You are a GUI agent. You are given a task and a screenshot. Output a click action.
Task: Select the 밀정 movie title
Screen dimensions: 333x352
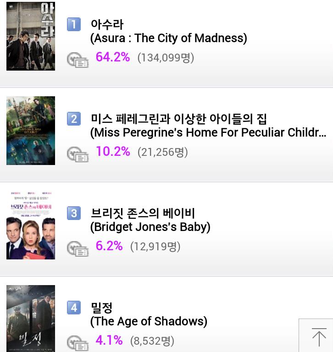pyautogui.click(x=101, y=308)
